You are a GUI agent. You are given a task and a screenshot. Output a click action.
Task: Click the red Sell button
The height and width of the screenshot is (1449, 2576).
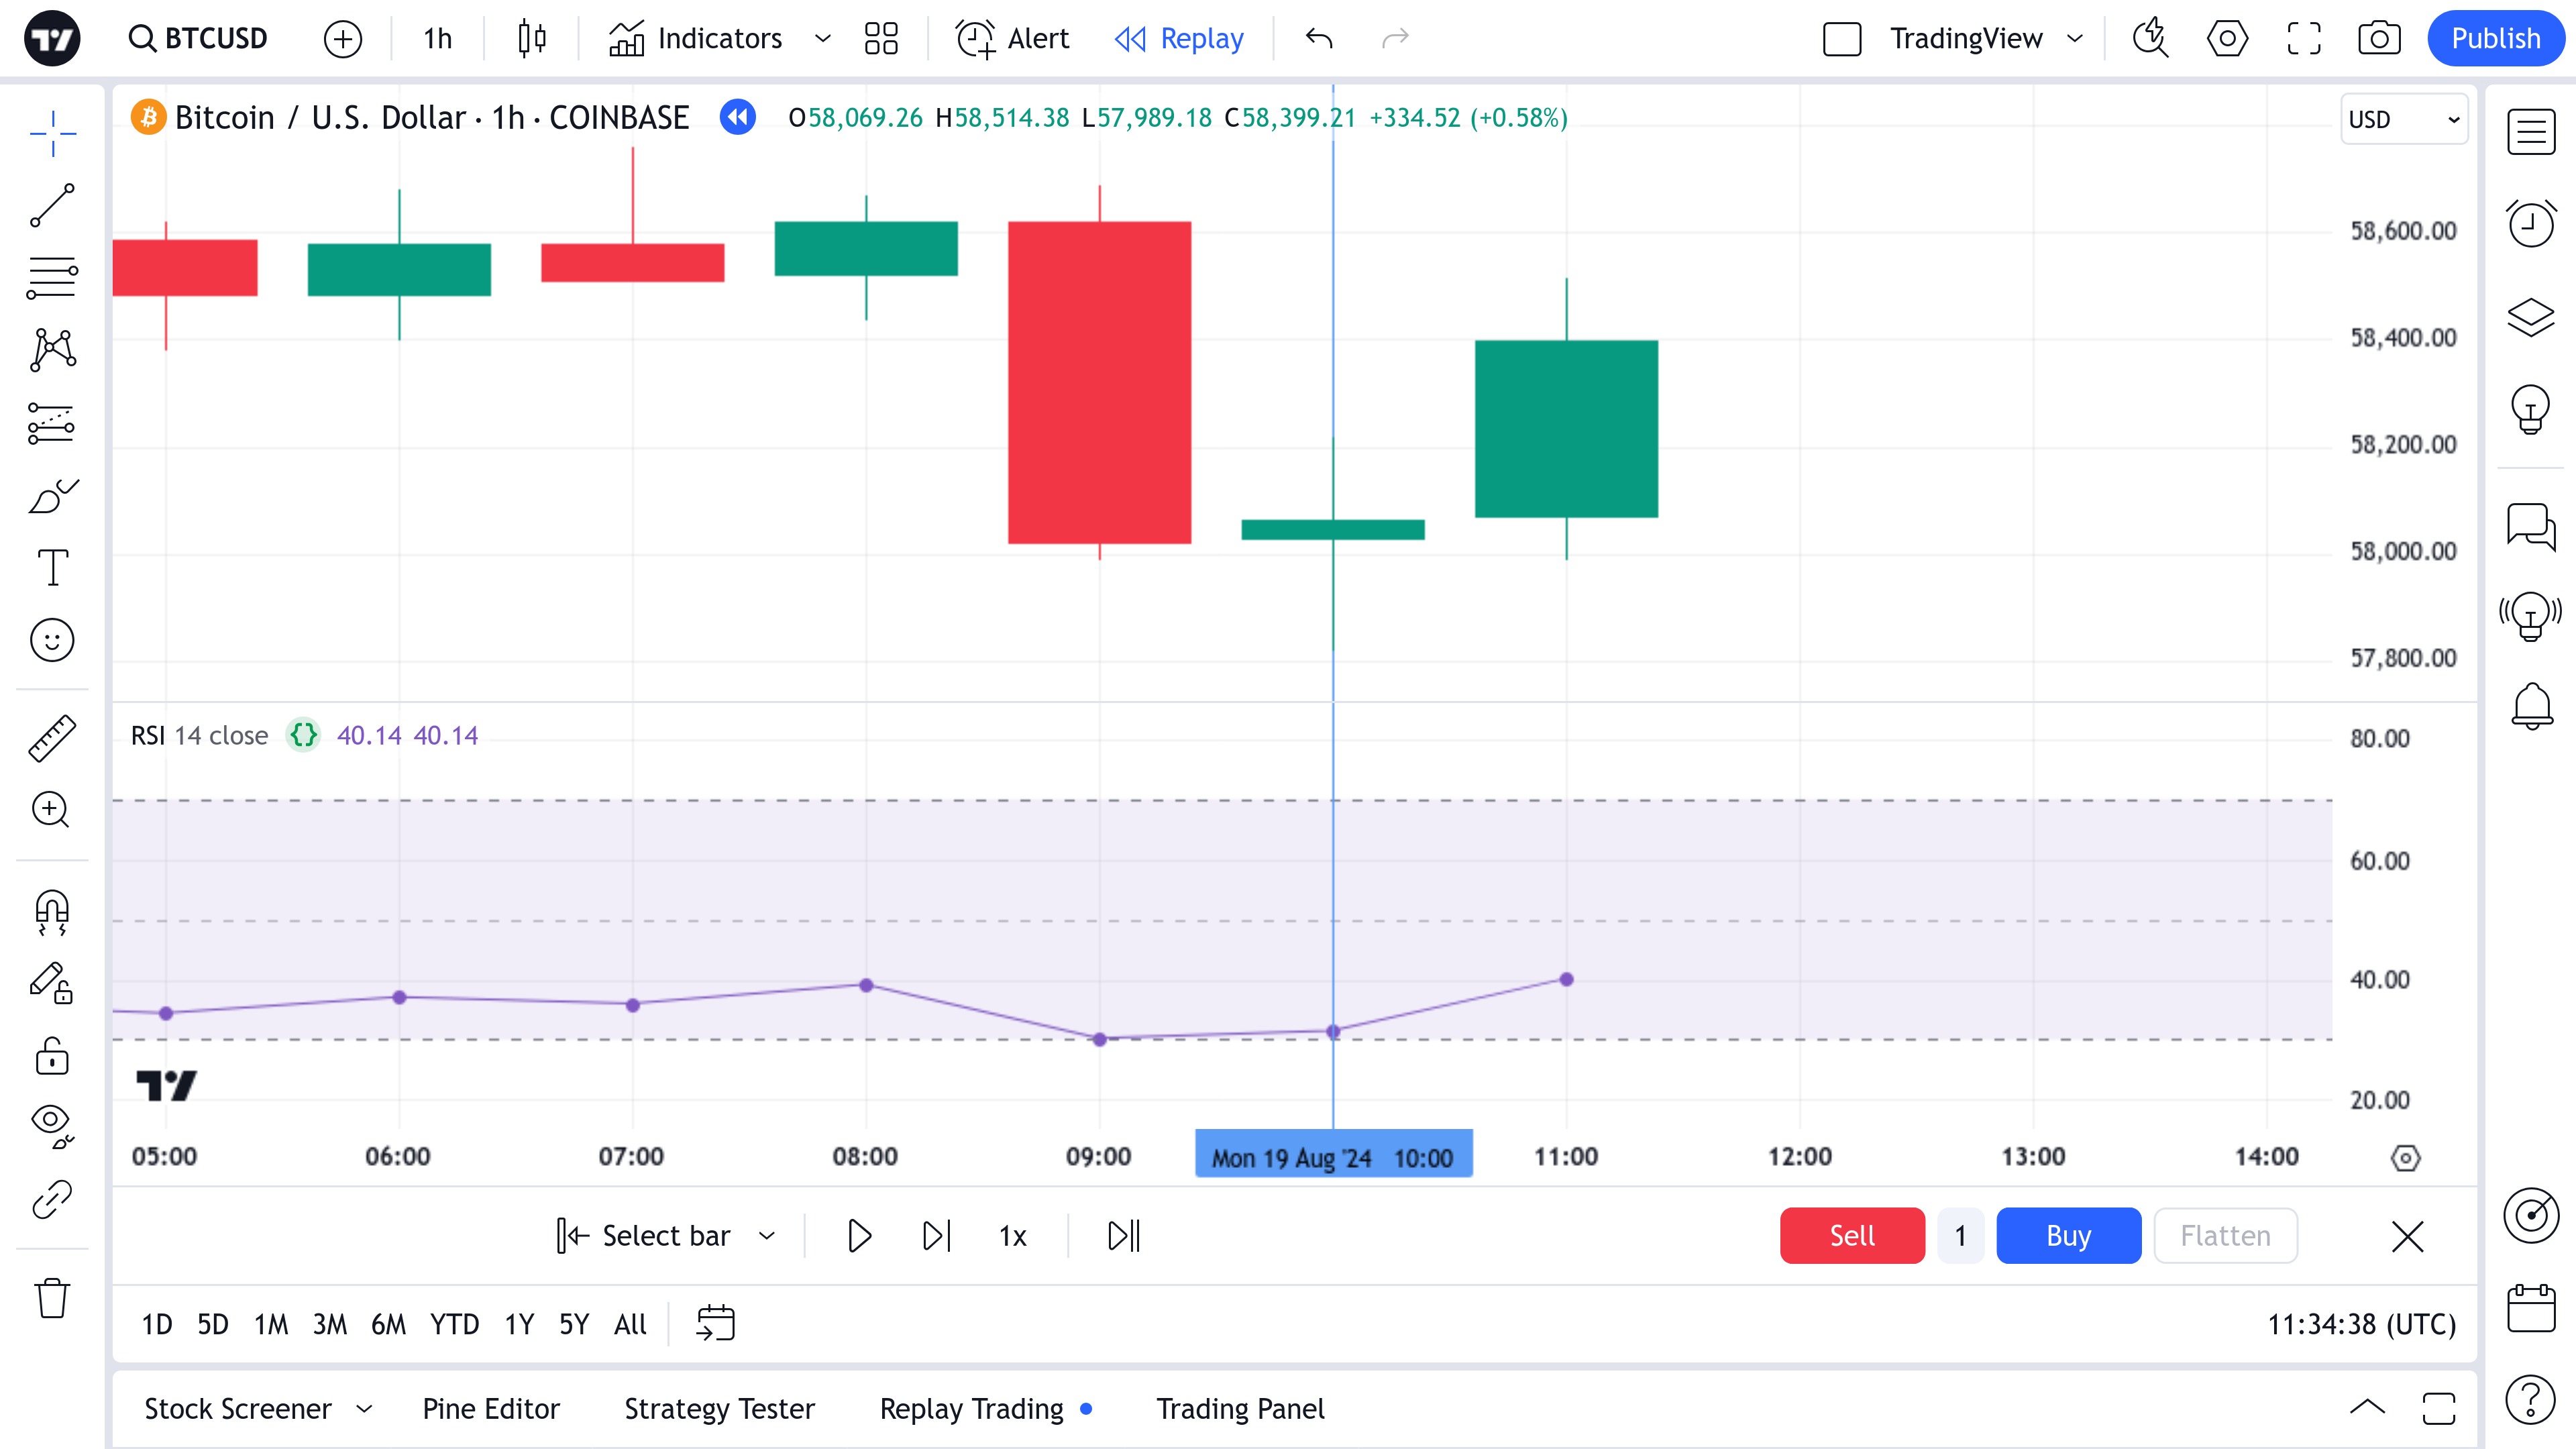(x=1851, y=1236)
